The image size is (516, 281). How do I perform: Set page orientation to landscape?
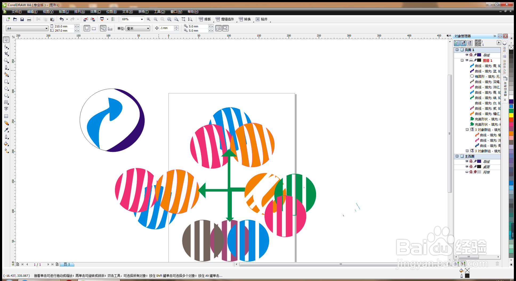coord(94,28)
